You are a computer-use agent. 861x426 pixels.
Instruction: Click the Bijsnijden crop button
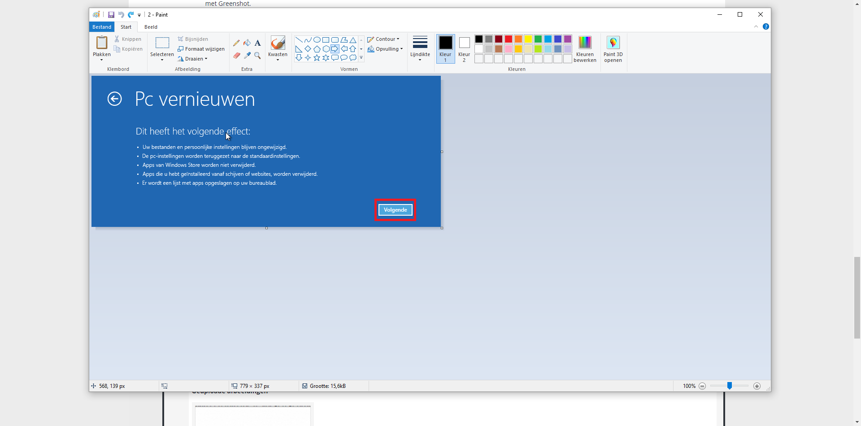pos(193,39)
